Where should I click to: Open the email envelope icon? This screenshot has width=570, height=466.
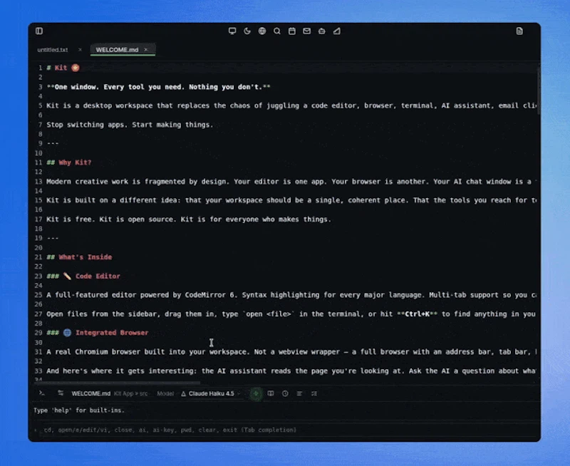[307, 31]
